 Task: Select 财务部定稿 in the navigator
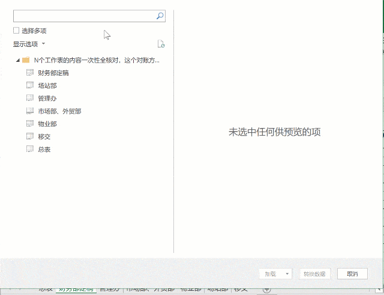pos(53,73)
